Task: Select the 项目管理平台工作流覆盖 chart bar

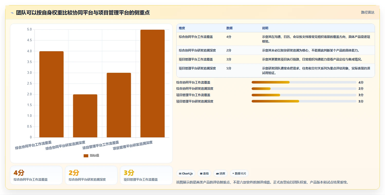Action: click(x=119, y=105)
